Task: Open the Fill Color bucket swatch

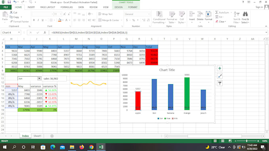Action: point(59,20)
